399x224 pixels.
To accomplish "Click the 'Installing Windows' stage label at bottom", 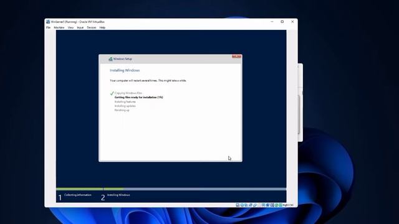I will [118, 195].
